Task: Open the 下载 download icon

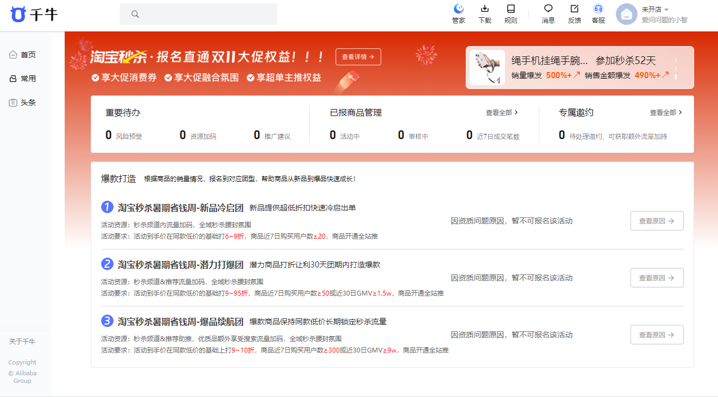Action: pos(485,9)
